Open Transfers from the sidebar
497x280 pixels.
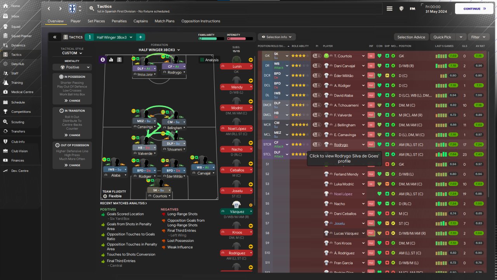click(18, 131)
